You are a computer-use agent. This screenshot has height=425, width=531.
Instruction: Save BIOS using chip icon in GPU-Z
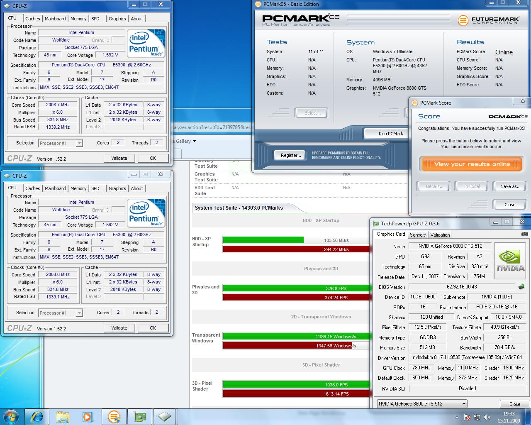click(521, 286)
